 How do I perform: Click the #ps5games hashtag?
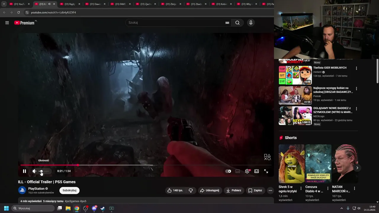(x=72, y=201)
